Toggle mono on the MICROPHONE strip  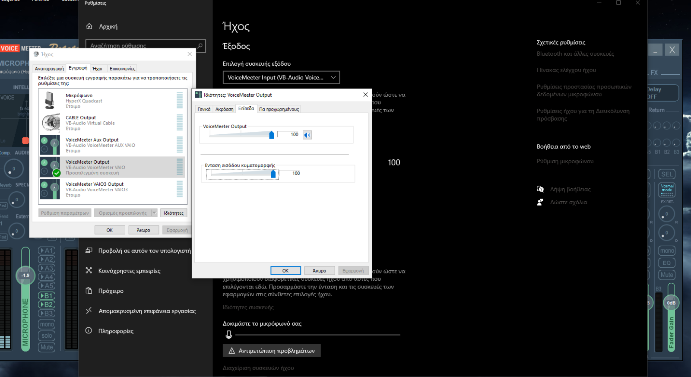[47, 324]
